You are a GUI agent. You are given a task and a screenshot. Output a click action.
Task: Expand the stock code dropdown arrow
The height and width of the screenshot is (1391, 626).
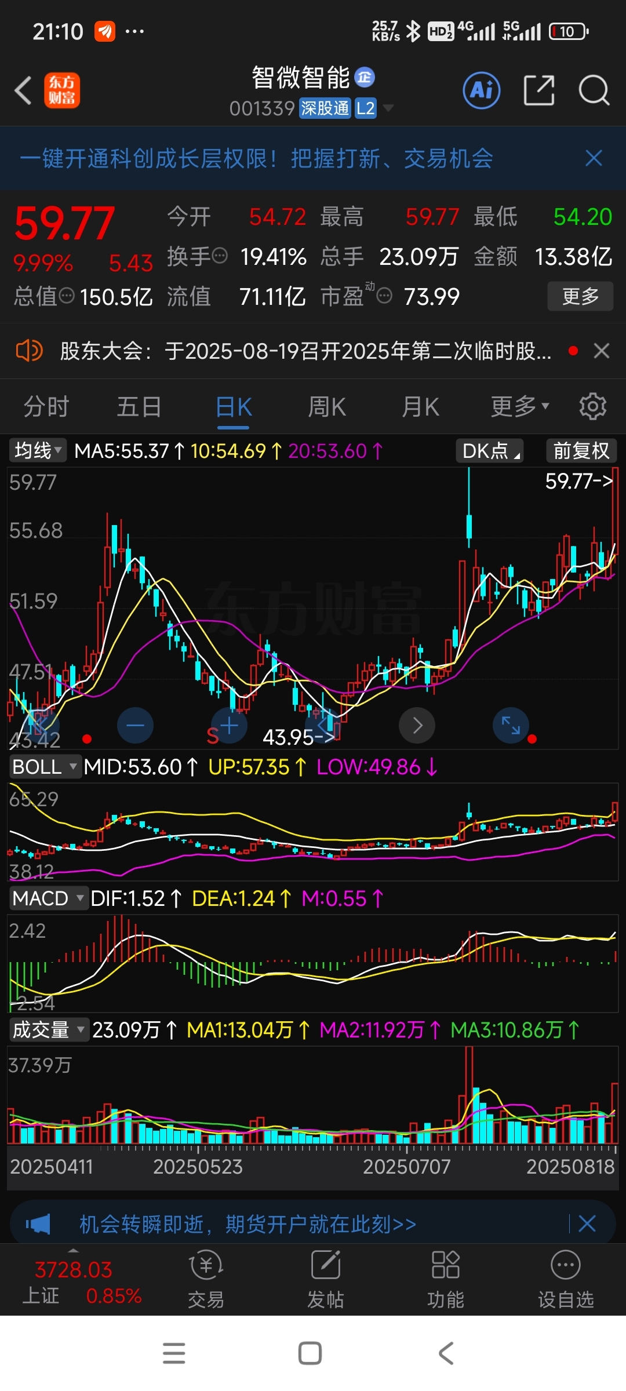(388, 108)
